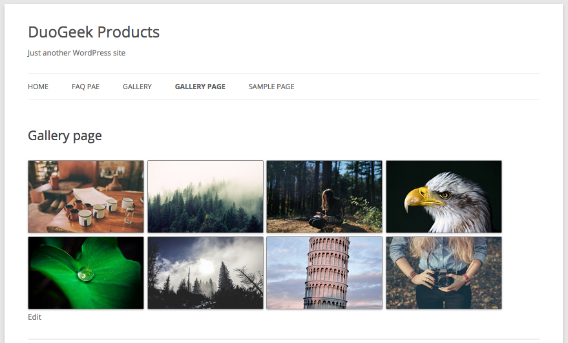The image size is (568, 343).
Task: Go to the HOME menu item
Action: tap(38, 87)
